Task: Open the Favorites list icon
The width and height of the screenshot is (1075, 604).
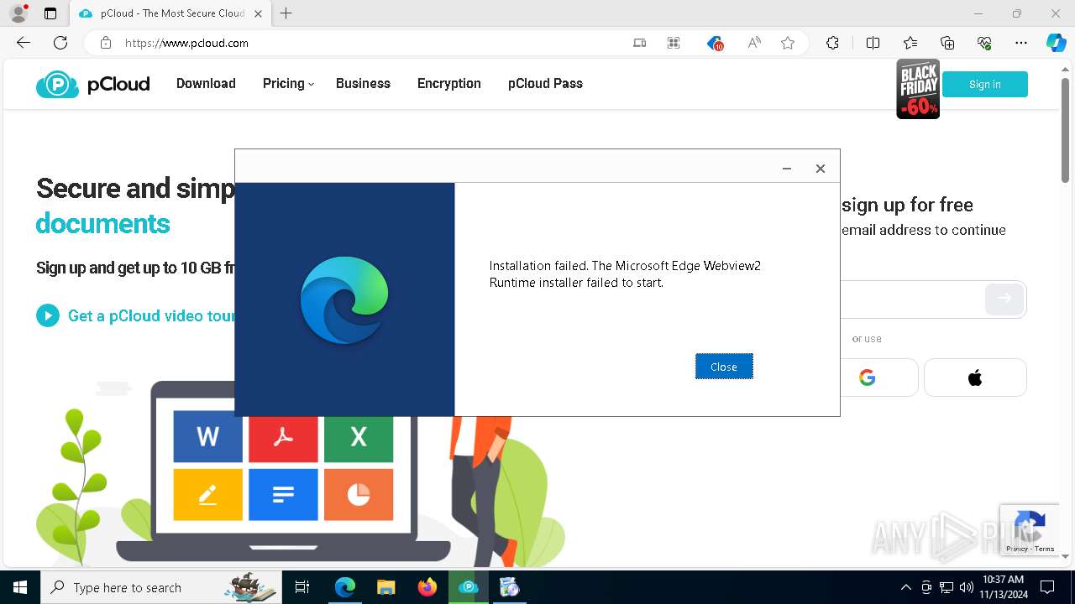Action: pos(910,43)
